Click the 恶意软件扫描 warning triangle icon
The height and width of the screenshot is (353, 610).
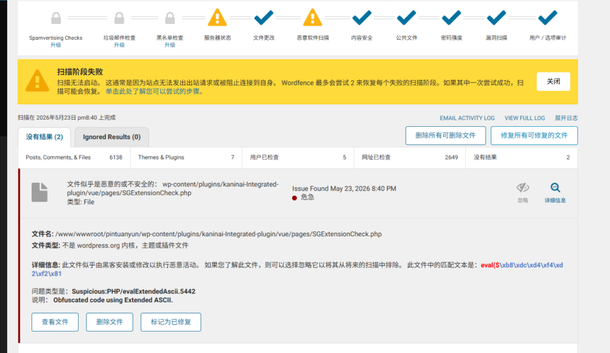pos(313,17)
